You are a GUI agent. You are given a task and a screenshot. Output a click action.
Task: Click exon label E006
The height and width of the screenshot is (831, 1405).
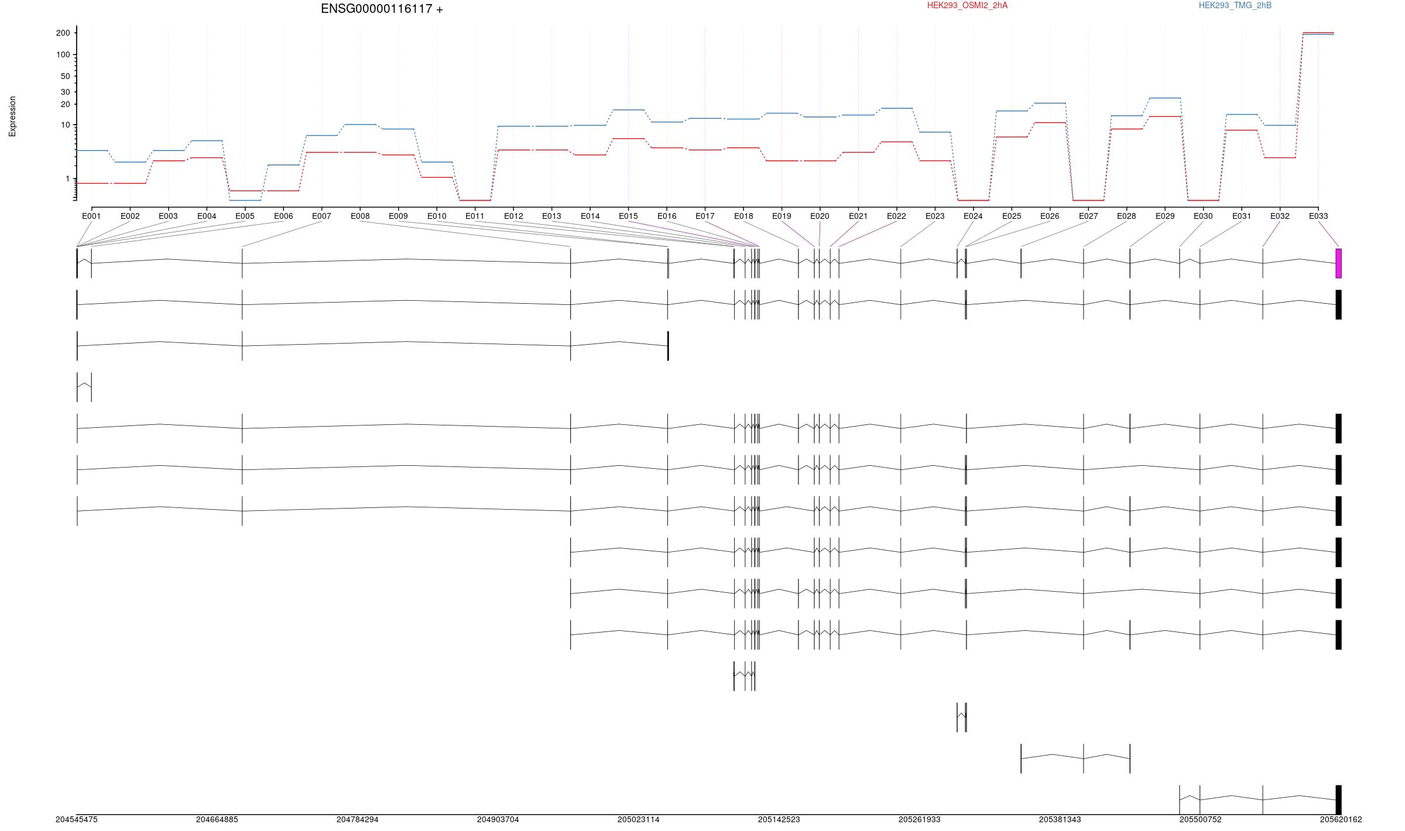pos(283,216)
